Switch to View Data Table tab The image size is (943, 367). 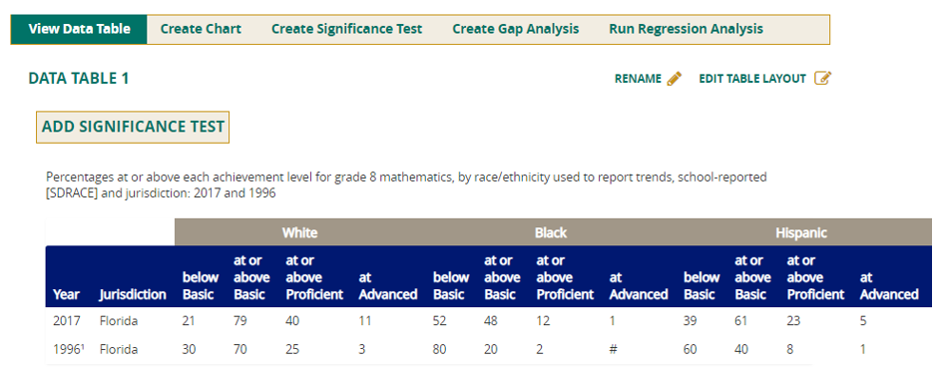(79, 29)
